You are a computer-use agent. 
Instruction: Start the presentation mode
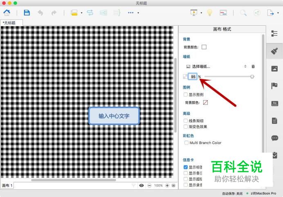pos(194,13)
